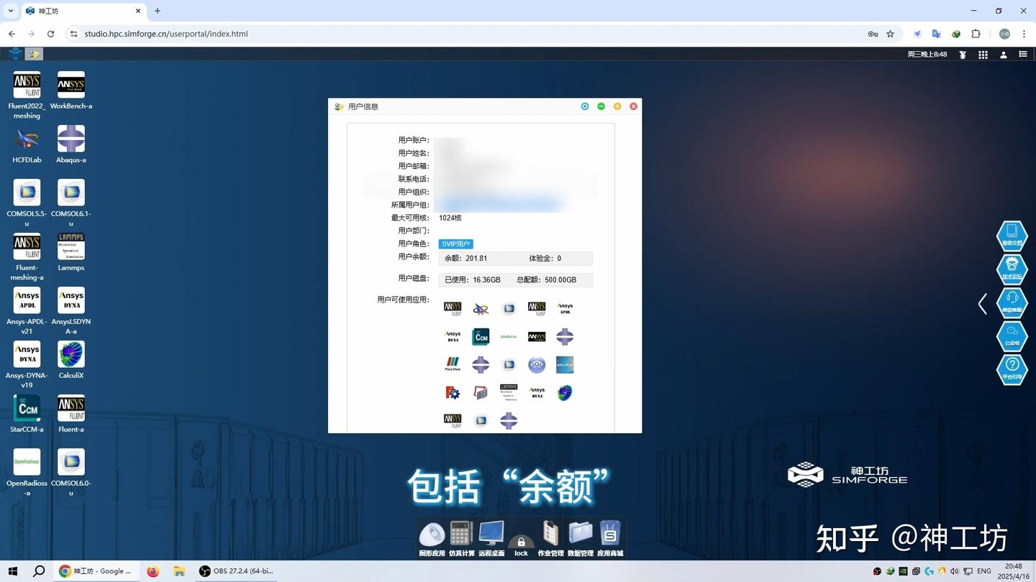Open 作业管理 in the bottom dock
The height and width of the screenshot is (582, 1036).
tap(550, 539)
